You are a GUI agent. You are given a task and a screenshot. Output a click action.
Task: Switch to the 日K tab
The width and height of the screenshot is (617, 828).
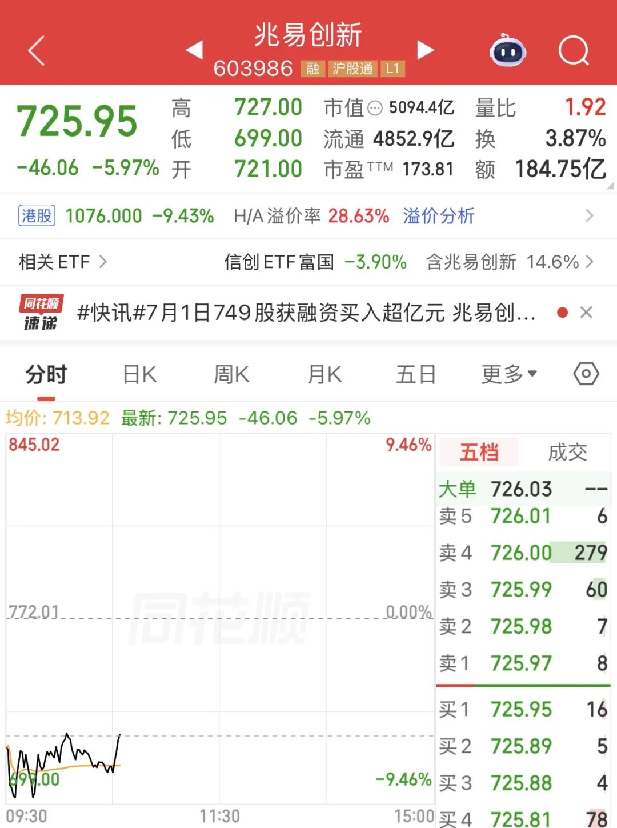coord(140,374)
